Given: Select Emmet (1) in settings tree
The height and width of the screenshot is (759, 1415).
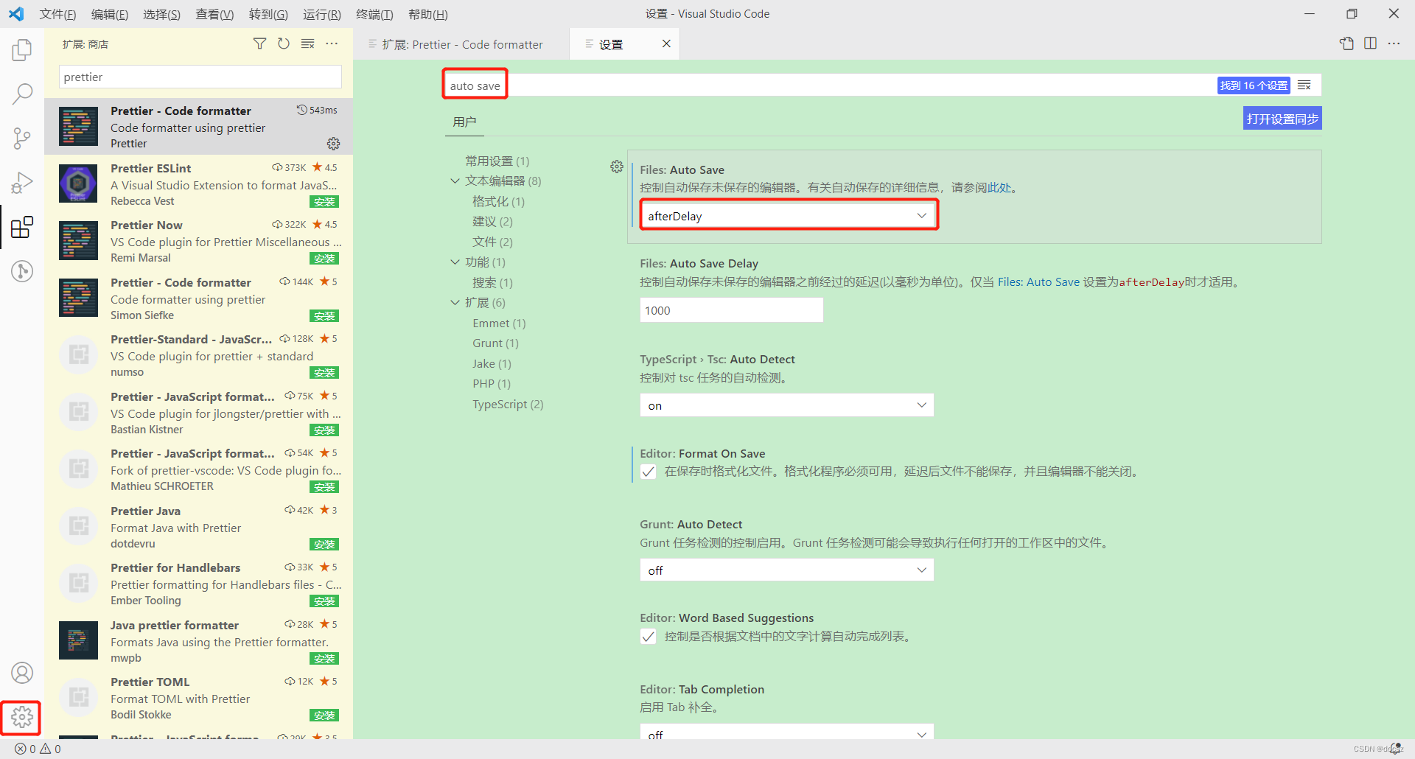Looking at the screenshot, I should (499, 323).
